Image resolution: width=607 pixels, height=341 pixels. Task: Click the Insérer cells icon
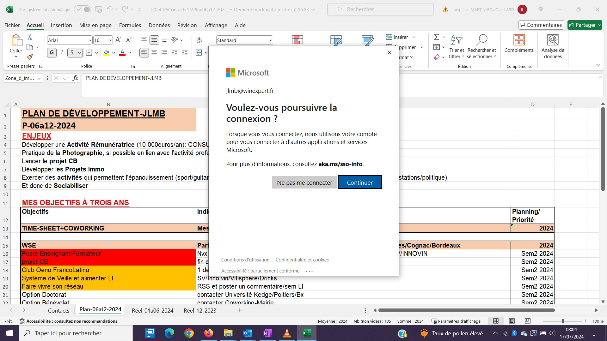(x=389, y=37)
